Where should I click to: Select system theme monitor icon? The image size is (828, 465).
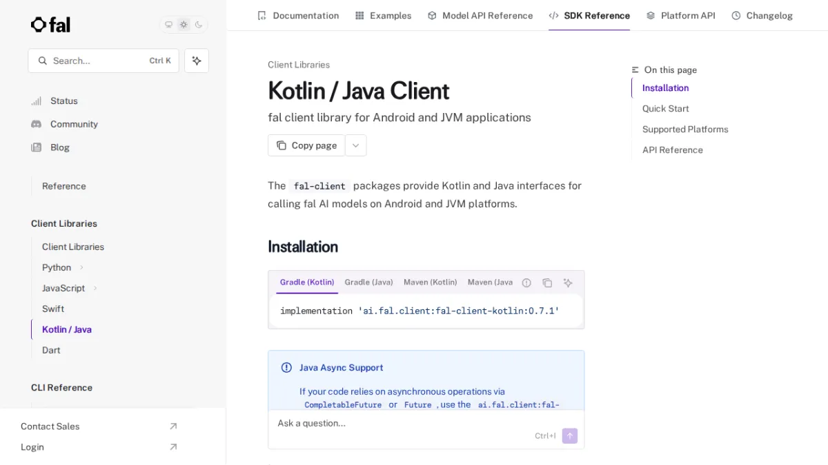click(x=168, y=25)
